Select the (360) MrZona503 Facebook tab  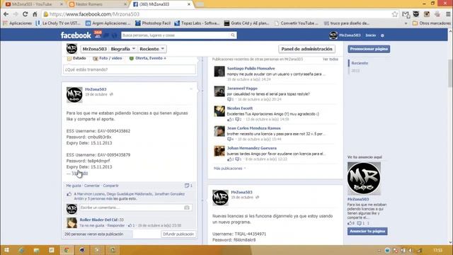pyautogui.click(x=162, y=4)
